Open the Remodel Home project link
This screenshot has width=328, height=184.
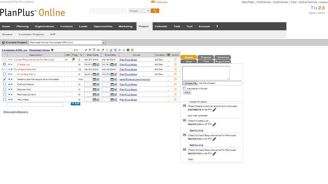coord(39,50)
